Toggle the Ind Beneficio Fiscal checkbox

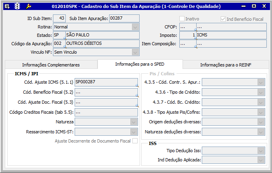tap(223, 19)
